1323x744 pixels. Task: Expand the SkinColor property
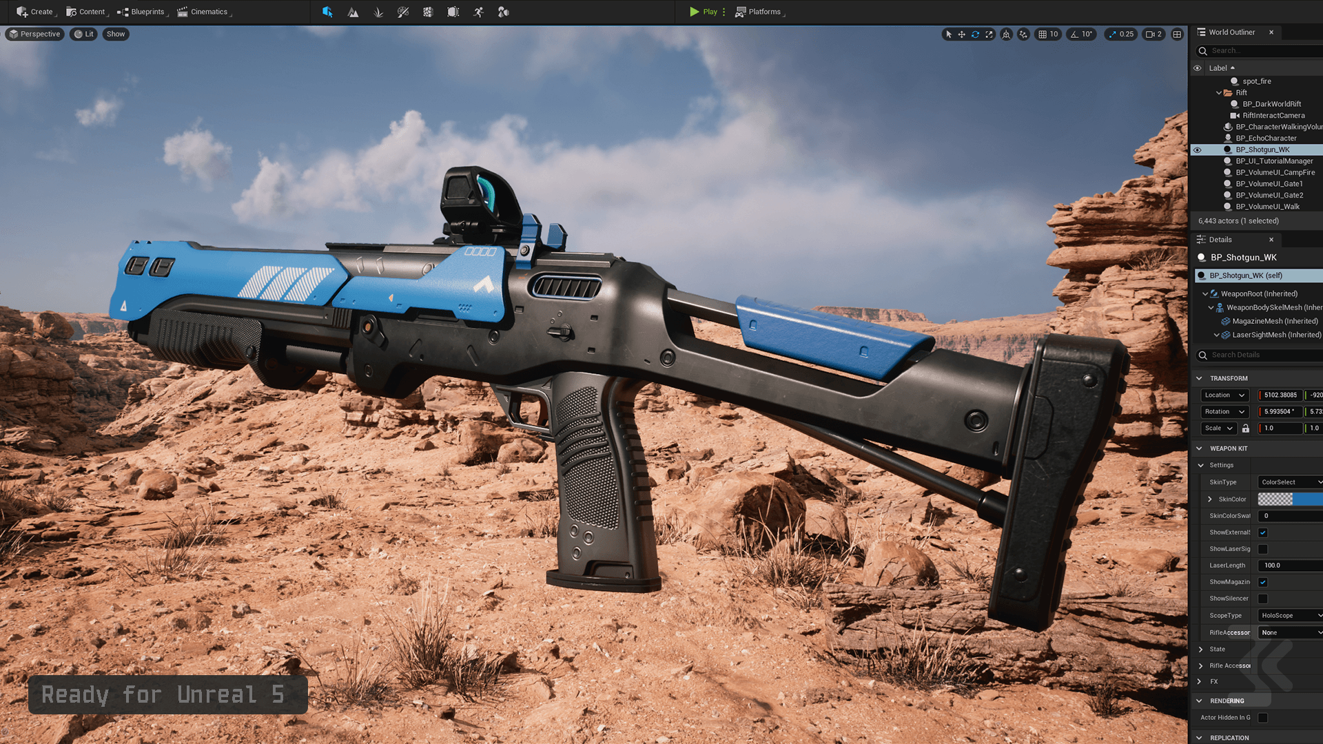pyautogui.click(x=1209, y=499)
